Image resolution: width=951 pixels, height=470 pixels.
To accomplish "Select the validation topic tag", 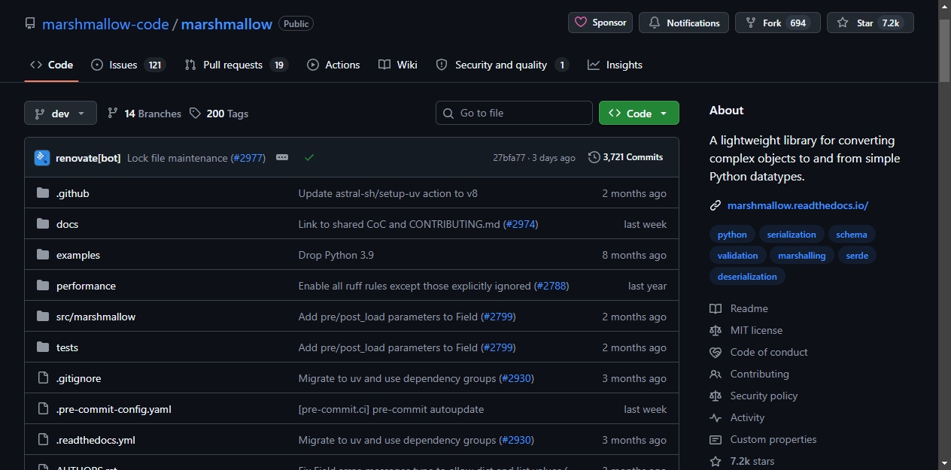I will tap(737, 256).
